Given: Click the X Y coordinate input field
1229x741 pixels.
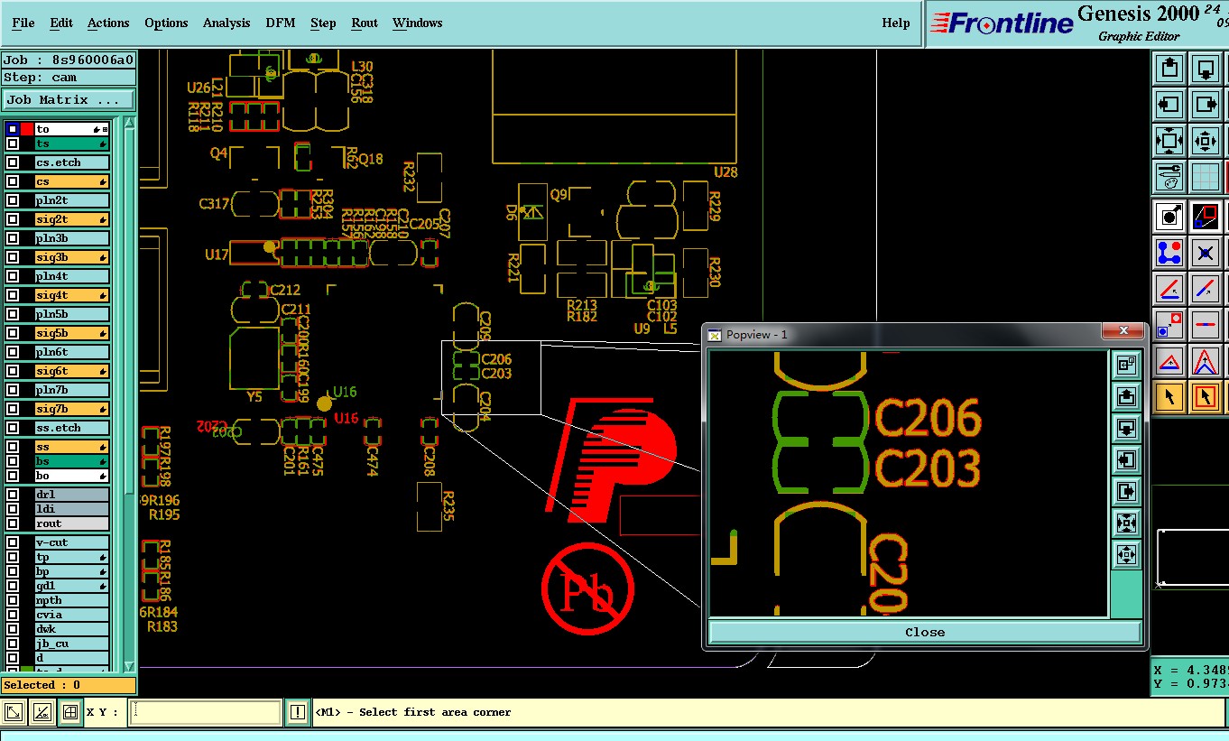Looking at the screenshot, I should (x=205, y=712).
